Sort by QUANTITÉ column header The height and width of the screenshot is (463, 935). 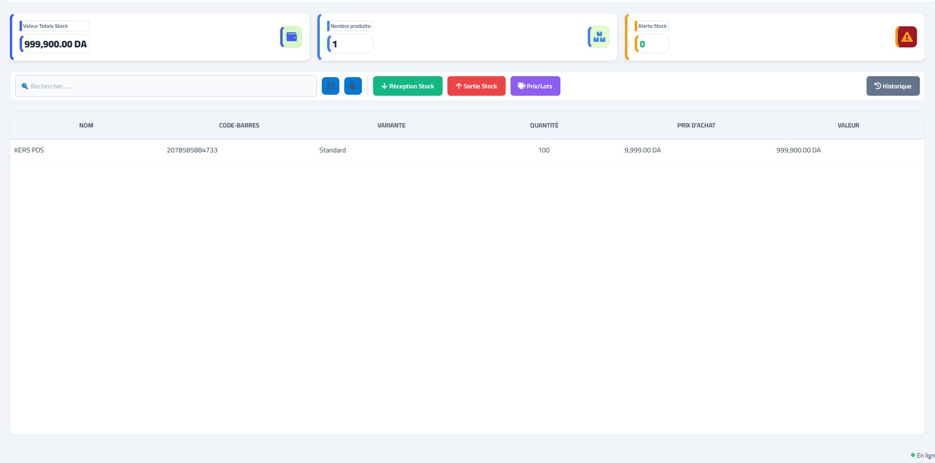(544, 126)
